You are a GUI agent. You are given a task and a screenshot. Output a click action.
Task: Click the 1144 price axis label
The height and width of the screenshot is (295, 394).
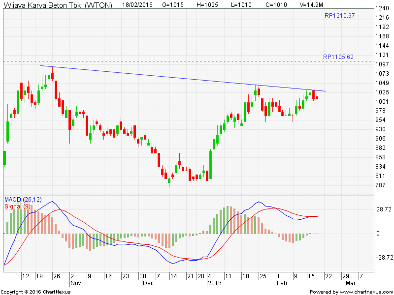point(382,46)
